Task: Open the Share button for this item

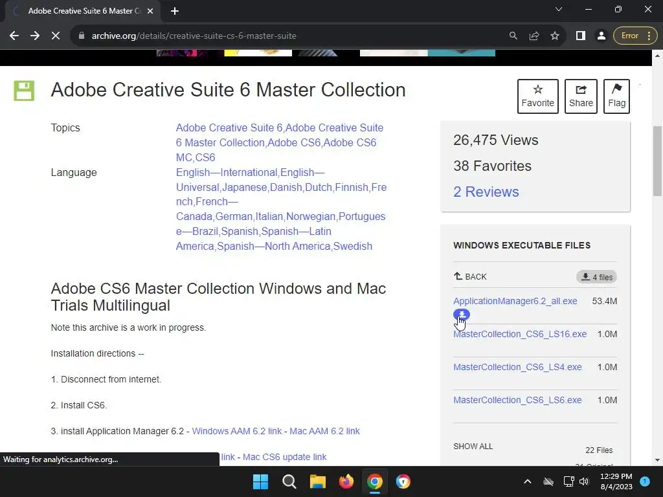Action: (581, 96)
